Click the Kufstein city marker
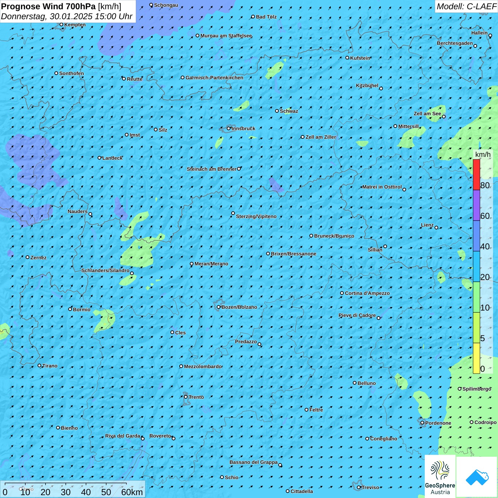Screen dimensions: 498x498 point(348,58)
